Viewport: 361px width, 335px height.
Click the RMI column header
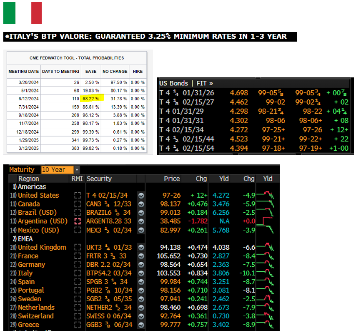coord(77,179)
